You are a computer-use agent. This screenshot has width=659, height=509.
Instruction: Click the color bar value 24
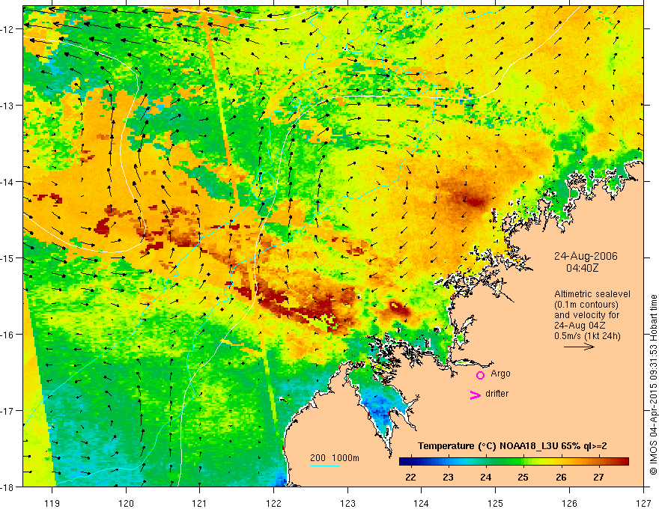click(x=486, y=477)
